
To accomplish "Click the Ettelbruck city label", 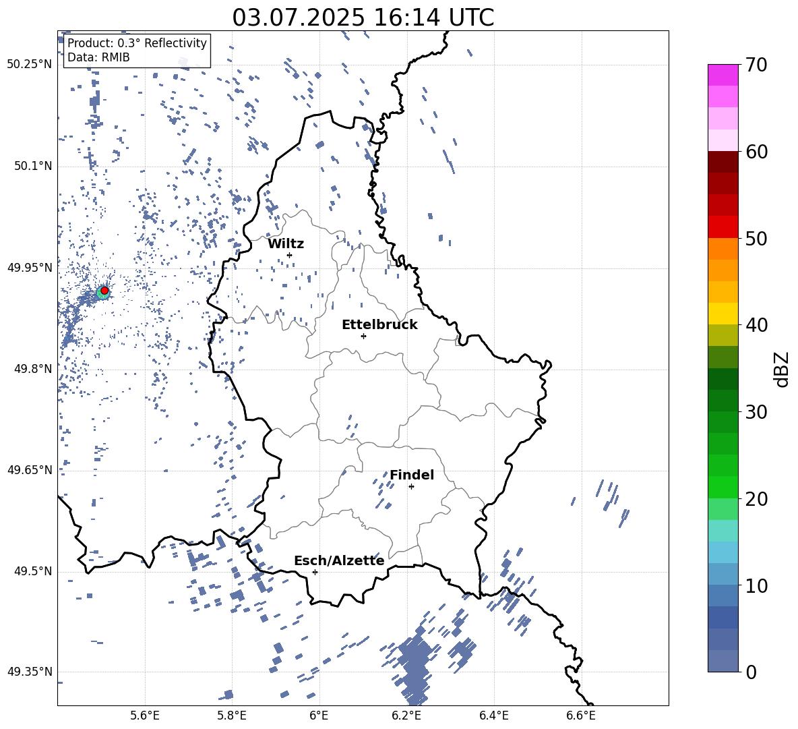I will click(x=379, y=325).
